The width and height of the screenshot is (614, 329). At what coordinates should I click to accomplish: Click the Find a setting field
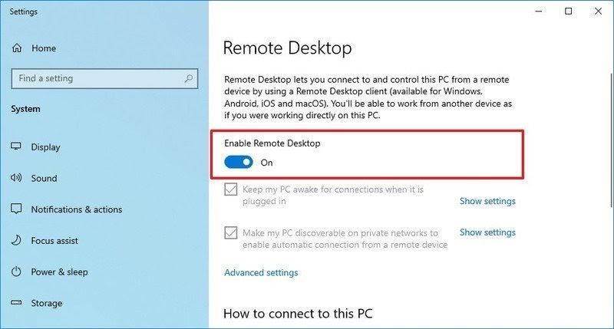96,78
